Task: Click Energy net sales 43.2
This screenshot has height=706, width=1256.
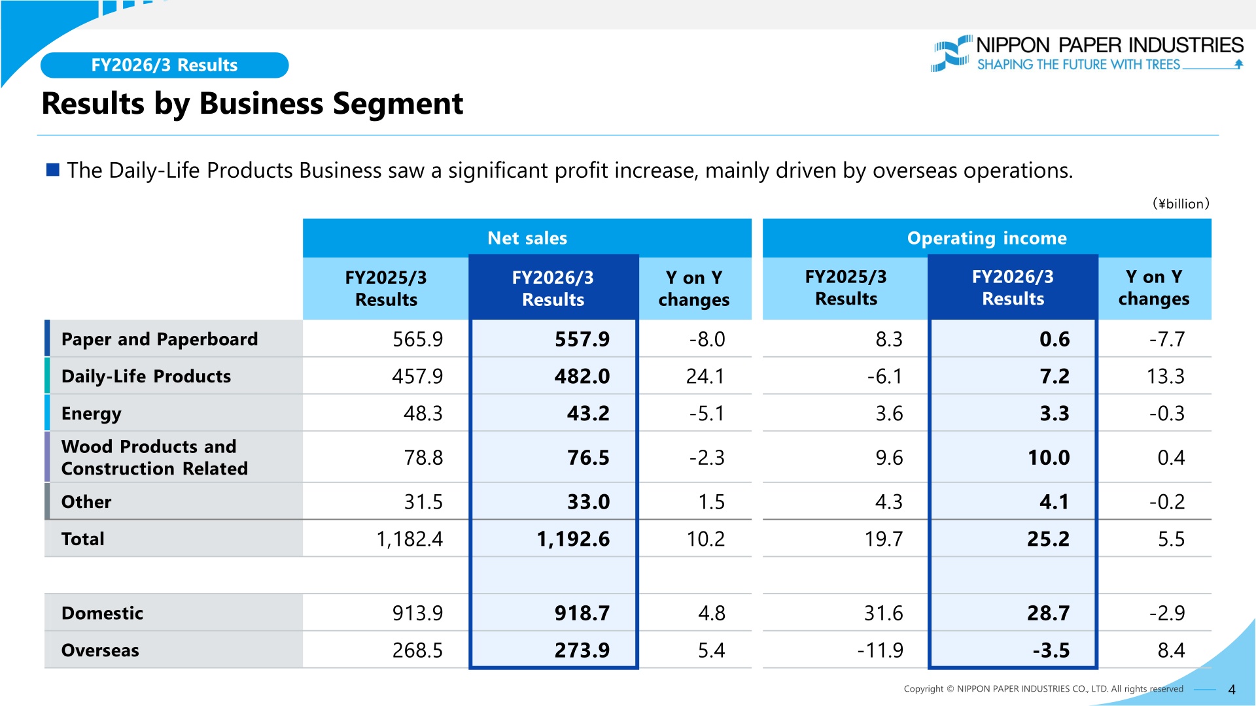Action: click(x=588, y=414)
